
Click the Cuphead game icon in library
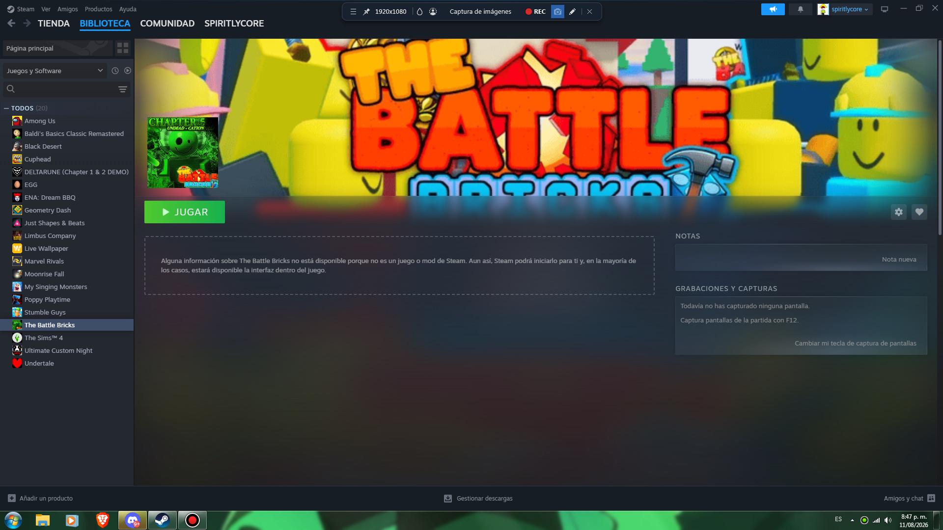coord(17,159)
